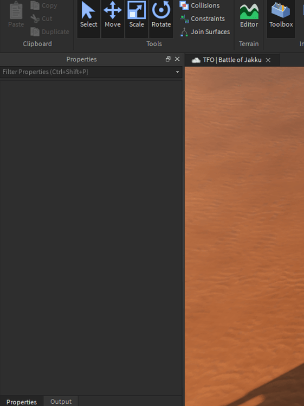Undock the Properties panel
The height and width of the screenshot is (406, 304).
[168, 59]
